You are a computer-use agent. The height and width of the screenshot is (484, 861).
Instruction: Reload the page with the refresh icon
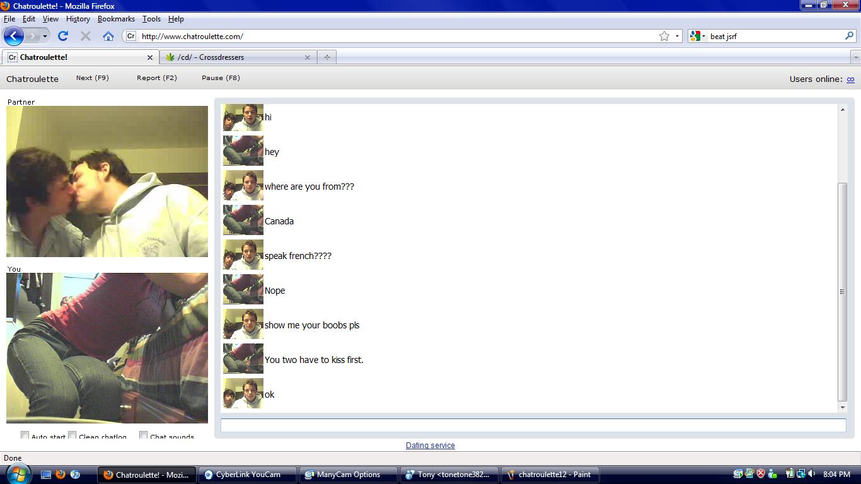pyautogui.click(x=62, y=36)
